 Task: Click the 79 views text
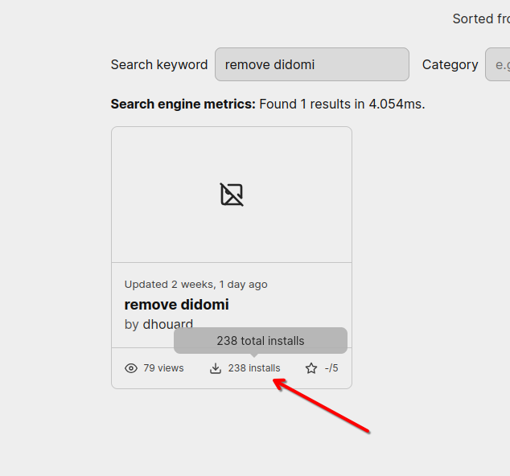163,368
